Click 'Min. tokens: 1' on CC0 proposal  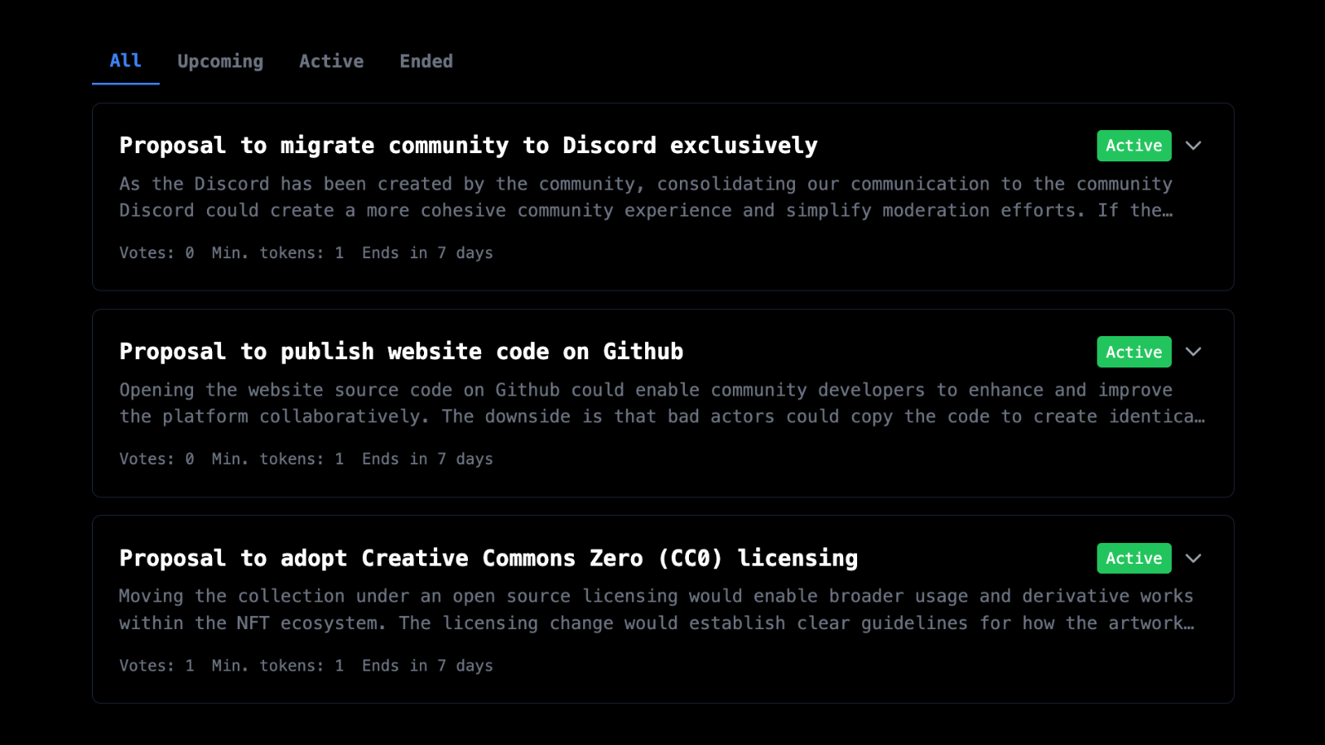[x=277, y=666]
